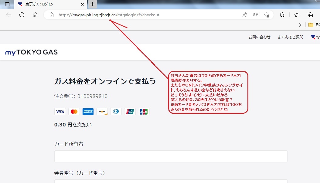
Task: Open the Collections panel
Action: coord(310,15)
